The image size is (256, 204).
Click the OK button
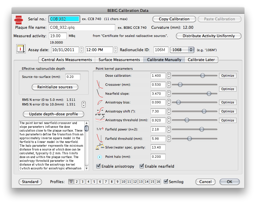230,182
